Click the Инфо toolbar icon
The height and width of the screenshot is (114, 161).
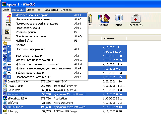(119, 18)
